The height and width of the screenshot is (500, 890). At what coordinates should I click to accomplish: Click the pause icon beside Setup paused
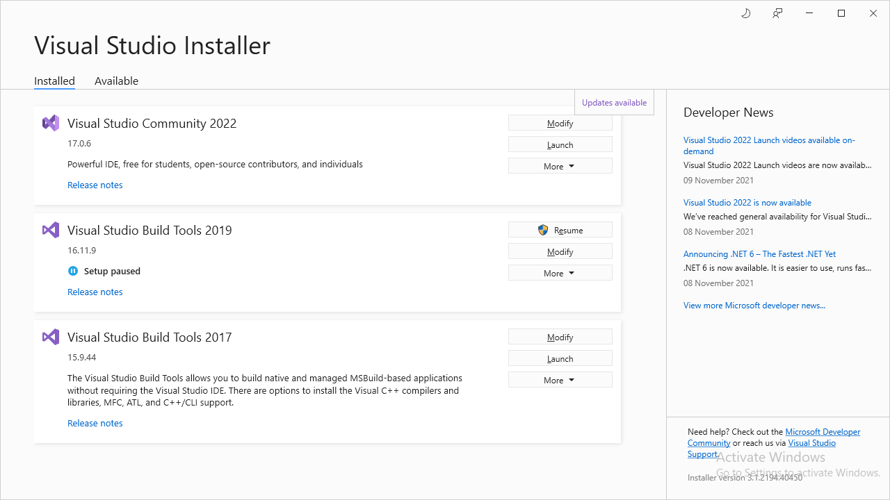[73, 271]
